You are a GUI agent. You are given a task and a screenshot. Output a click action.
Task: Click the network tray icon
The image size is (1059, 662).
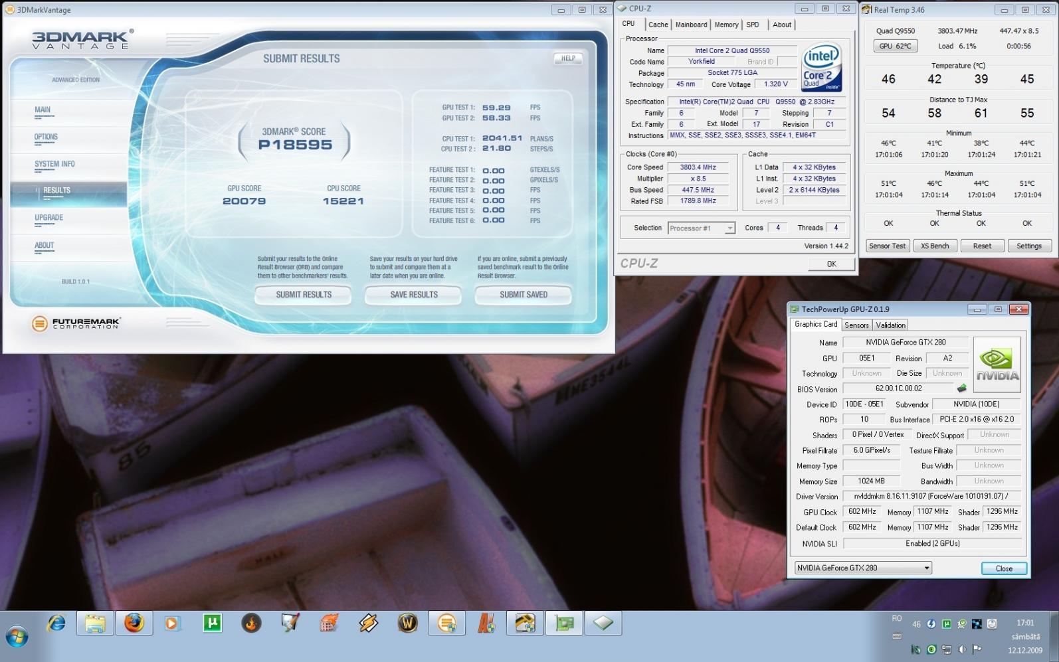coord(947,649)
